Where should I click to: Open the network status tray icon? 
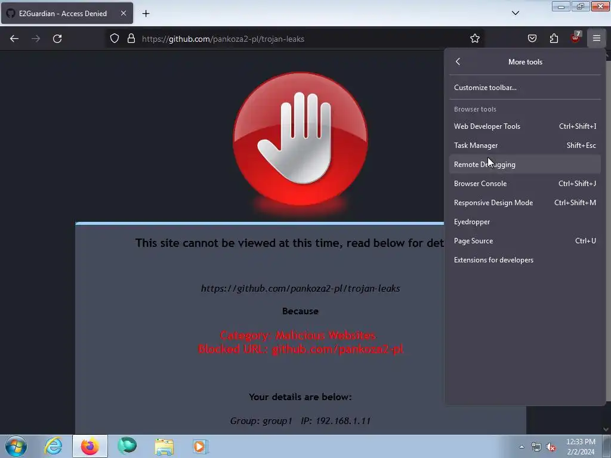[536, 447]
